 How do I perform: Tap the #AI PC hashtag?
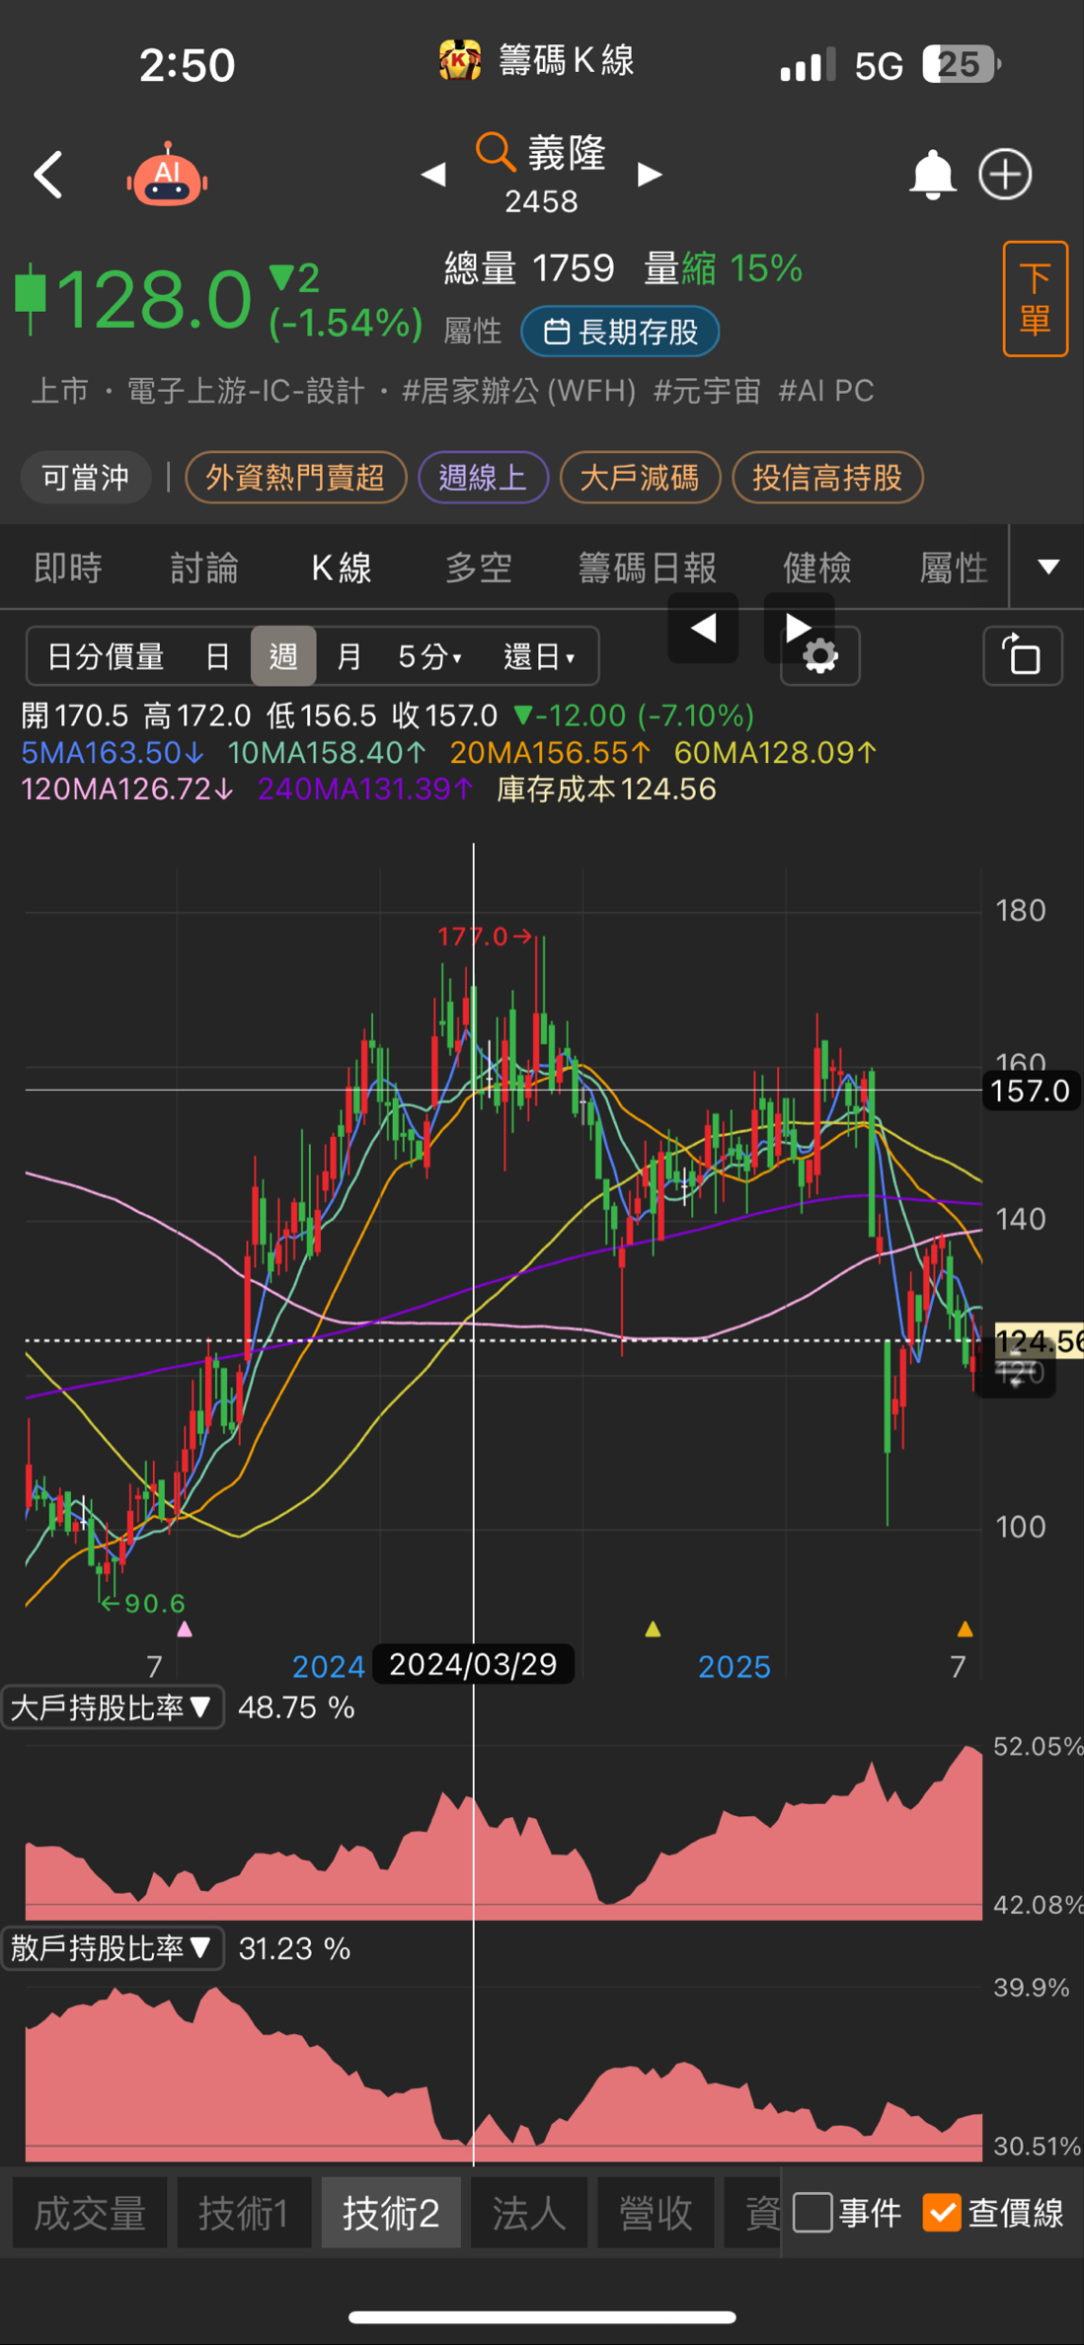[826, 391]
